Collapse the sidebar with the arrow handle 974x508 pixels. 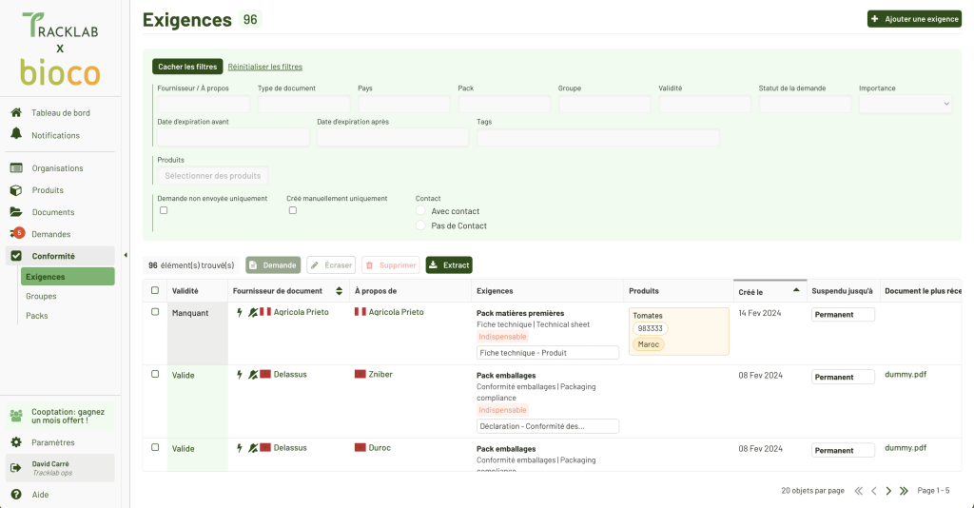click(x=126, y=255)
